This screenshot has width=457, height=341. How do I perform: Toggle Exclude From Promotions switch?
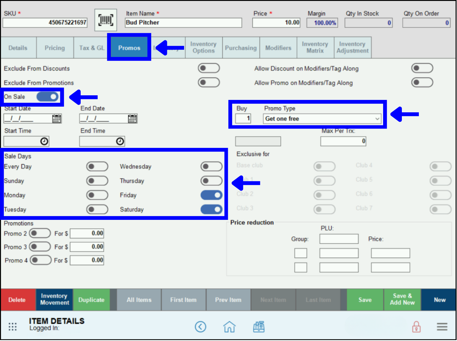coord(209,82)
